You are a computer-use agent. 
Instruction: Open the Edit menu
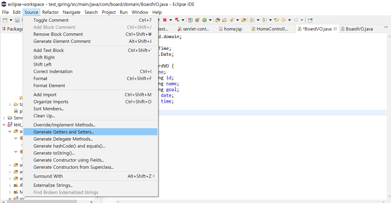pos(17,12)
